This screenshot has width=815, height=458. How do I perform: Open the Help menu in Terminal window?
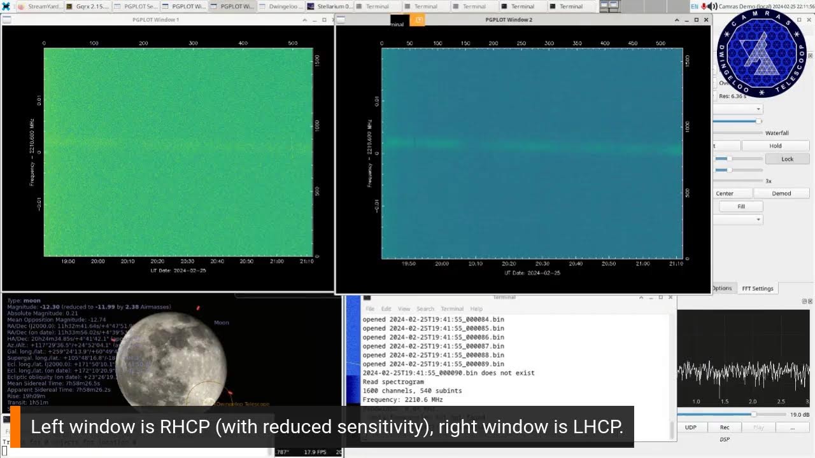pyautogui.click(x=476, y=309)
